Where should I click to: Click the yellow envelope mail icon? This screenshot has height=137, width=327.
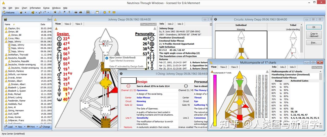(x=114, y=12)
